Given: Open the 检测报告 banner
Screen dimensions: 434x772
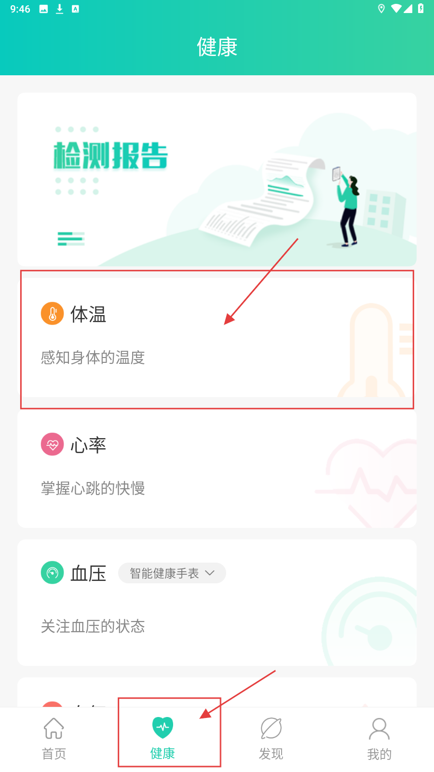Looking at the screenshot, I should (x=217, y=179).
